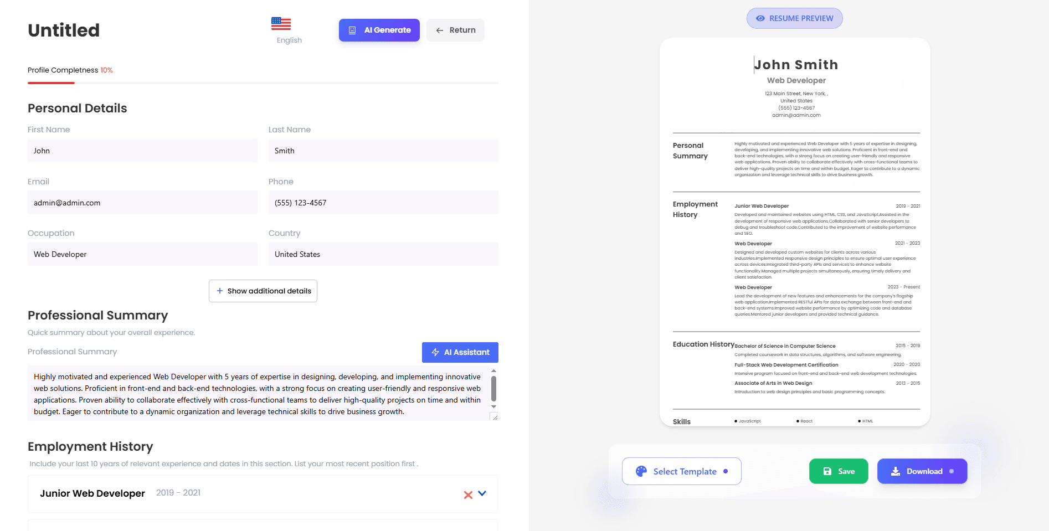Show additional personal details
This screenshot has height=531, width=1049.
tap(263, 291)
